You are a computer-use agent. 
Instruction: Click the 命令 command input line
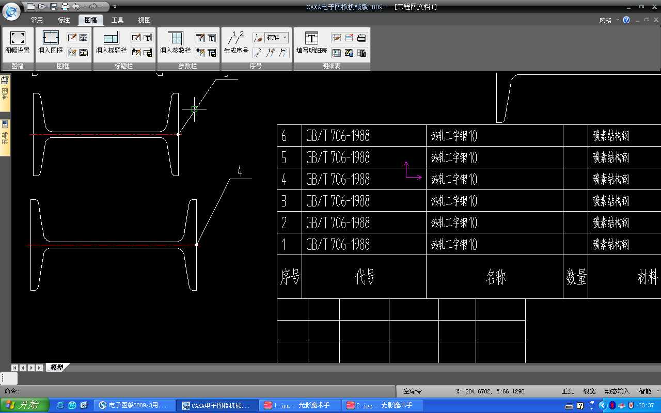(199, 391)
